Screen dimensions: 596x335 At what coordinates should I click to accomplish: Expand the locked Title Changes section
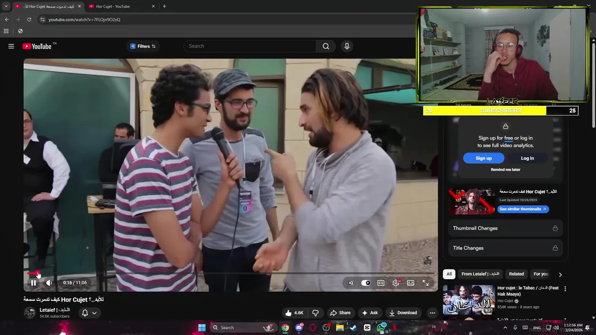pyautogui.click(x=505, y=248)
